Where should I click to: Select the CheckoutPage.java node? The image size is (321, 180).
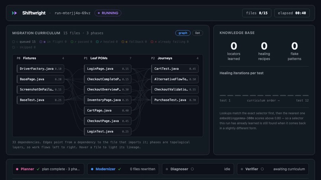click(x=108, y=121)
